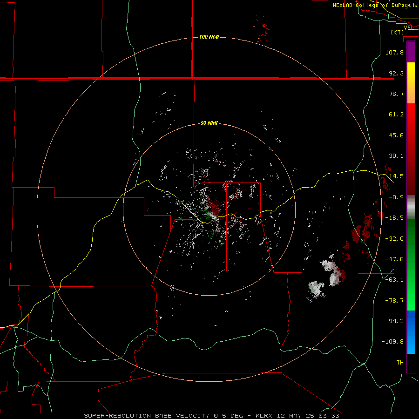Click the KT units label above color bar
This screenshot has width=419, height=419.
pos(398,32)
